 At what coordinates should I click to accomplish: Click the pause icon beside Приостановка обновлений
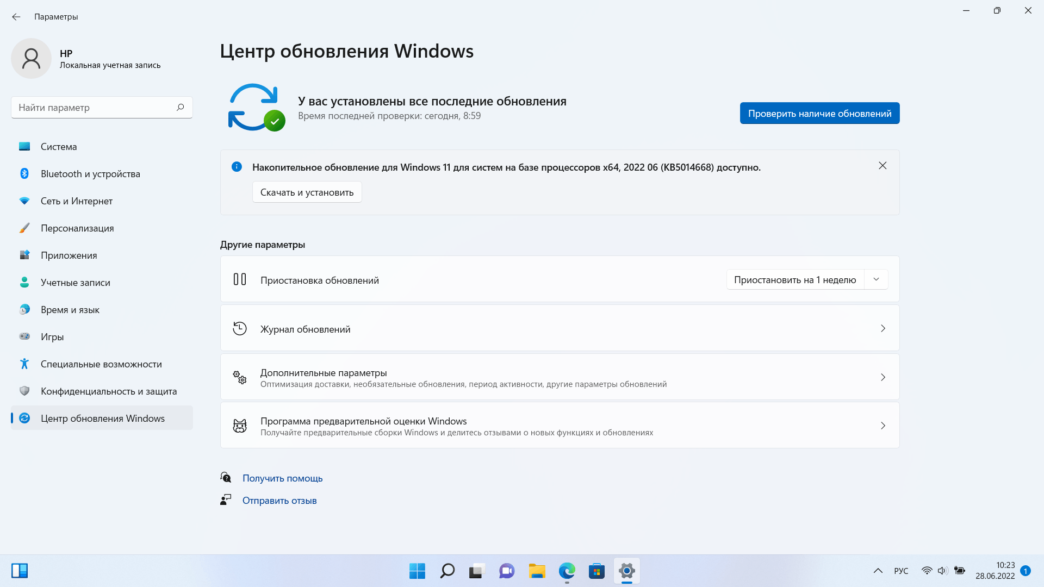(x=240, y=279)
